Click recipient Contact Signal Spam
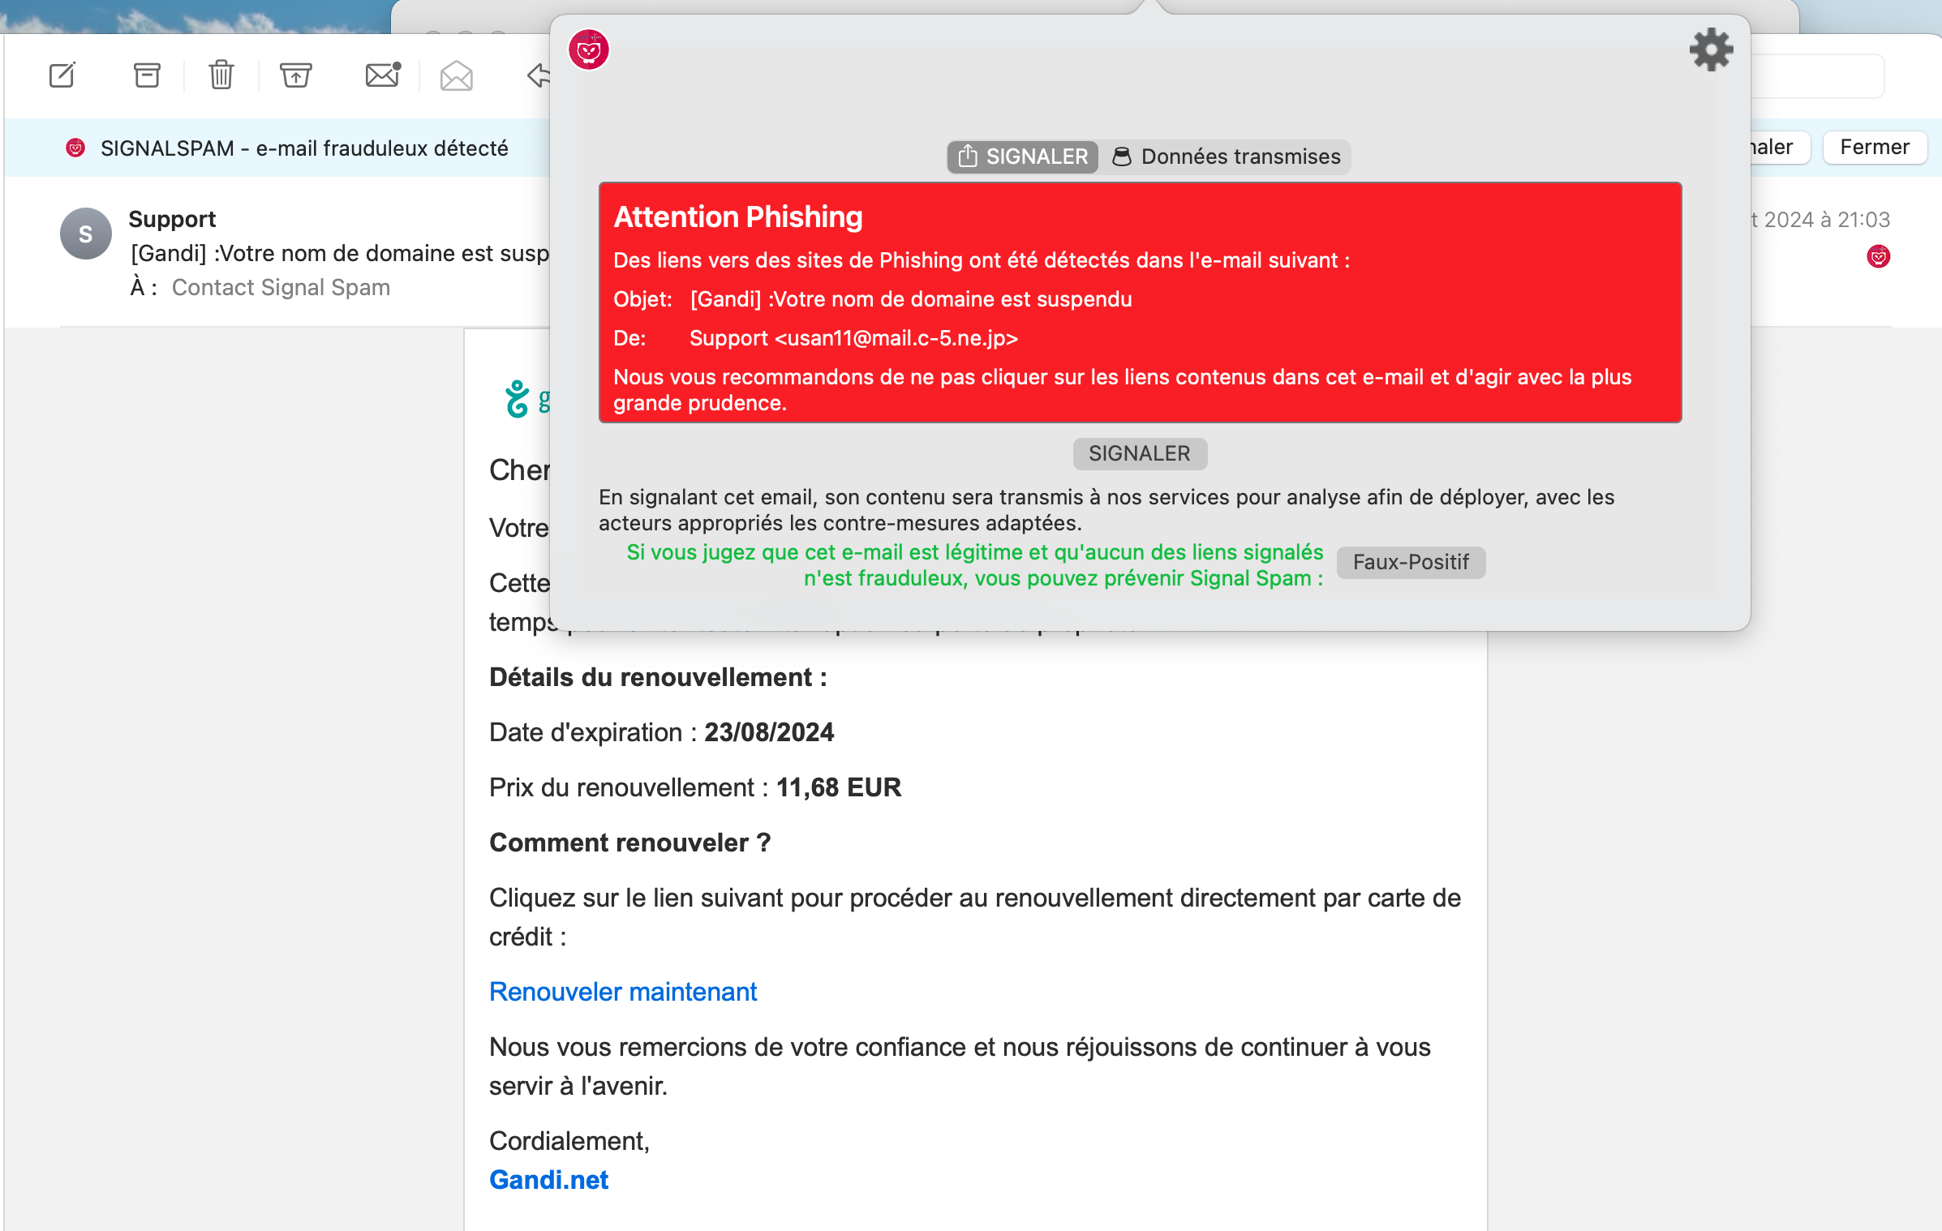The height and width of the screenshot is (1231, 1942). (x=281, y=288)
